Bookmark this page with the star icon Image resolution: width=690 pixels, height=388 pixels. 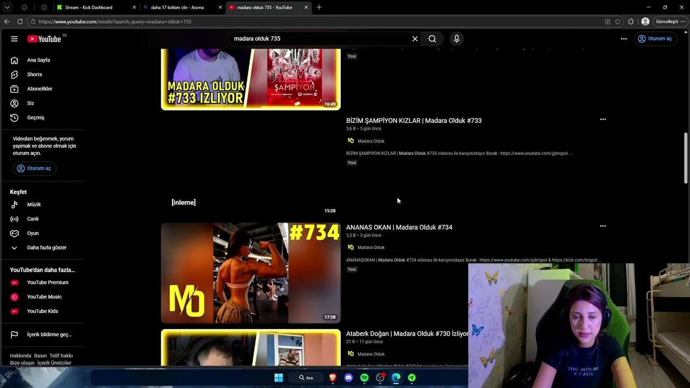coord(618,22)
